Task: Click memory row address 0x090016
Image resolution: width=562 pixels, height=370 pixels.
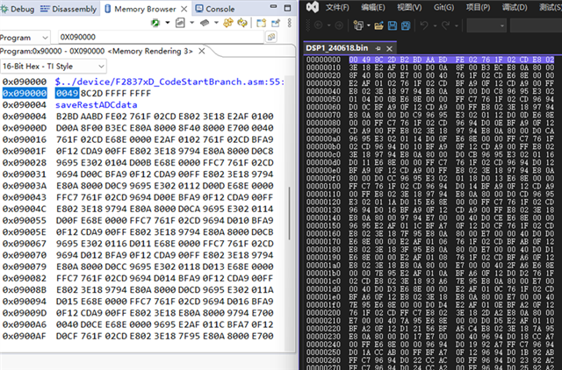Action: [x=25, y=139]
